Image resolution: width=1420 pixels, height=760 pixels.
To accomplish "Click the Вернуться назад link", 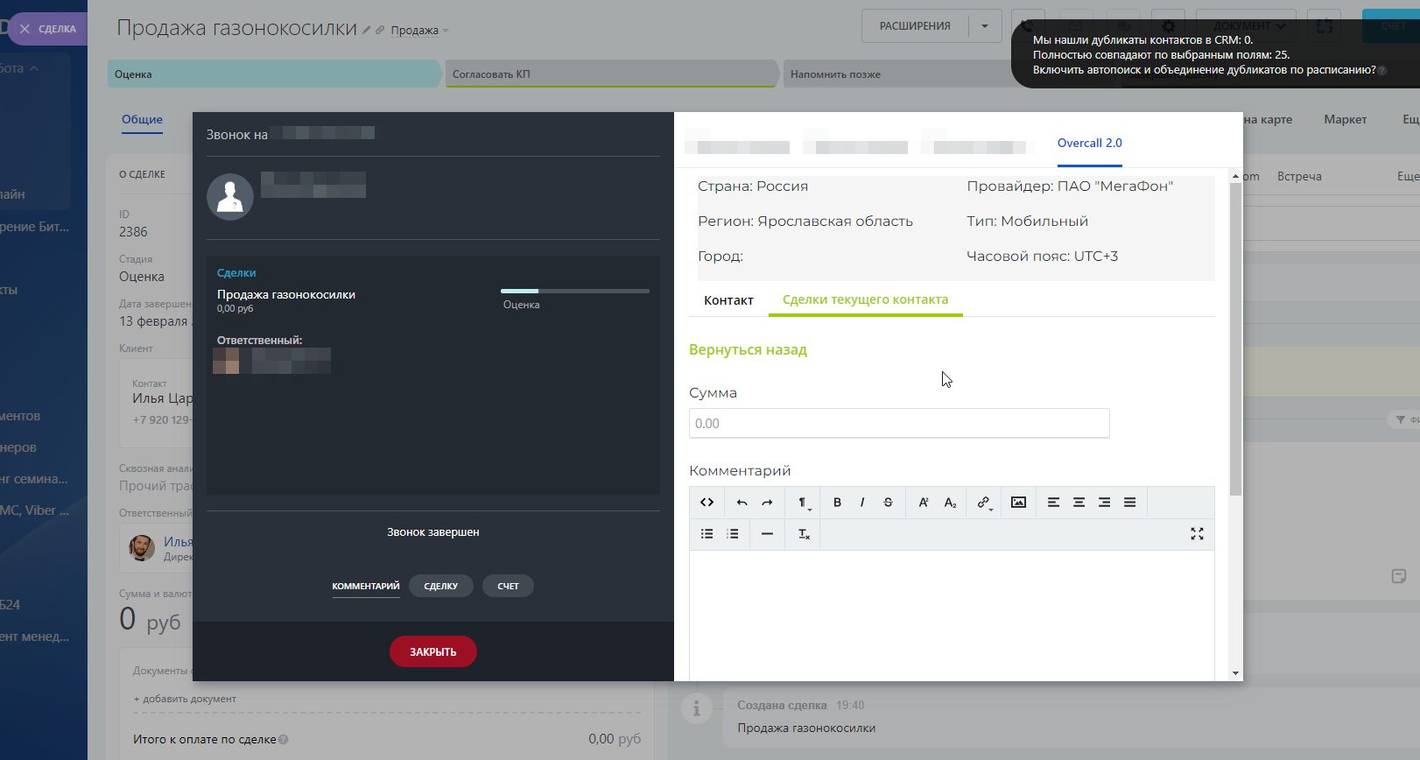I will click(748, 350).
